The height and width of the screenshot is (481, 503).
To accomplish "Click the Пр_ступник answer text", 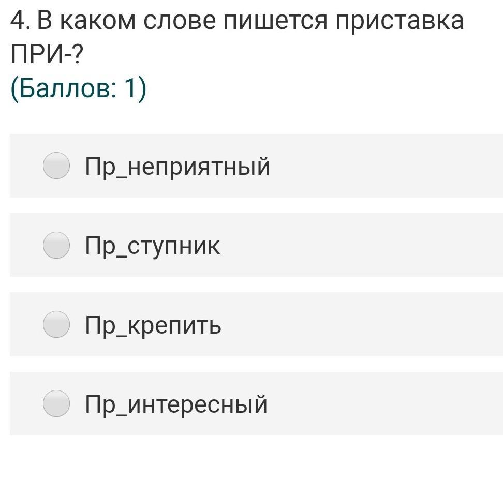I will click(153, 246).
